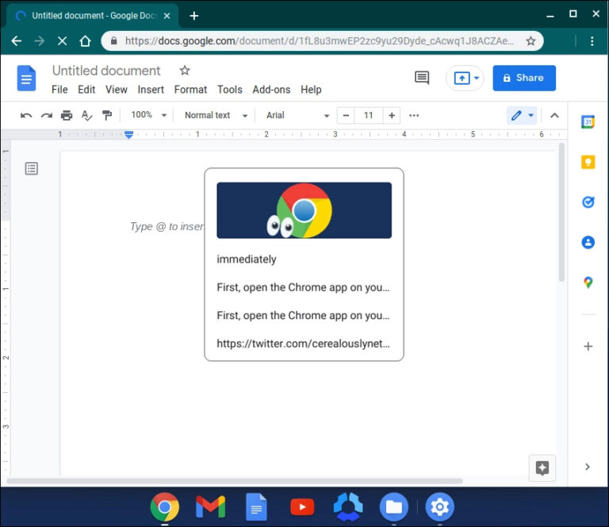Screen dimensions: 609x527
Task: Show more toolbar options ellipsis
Action: (414, 115)
